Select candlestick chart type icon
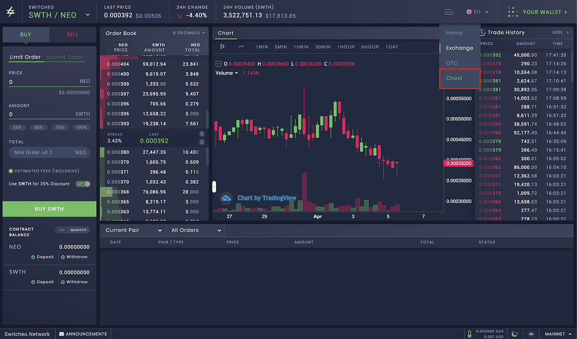The width and height of the screenshot is (577, 339). pyautogui.click(x=222, y=47)
